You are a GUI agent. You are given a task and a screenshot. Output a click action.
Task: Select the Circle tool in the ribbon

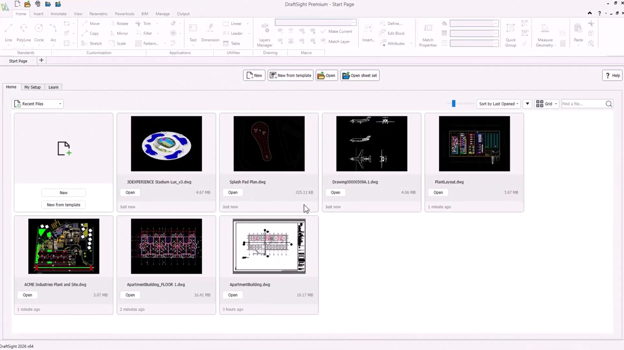tap(39, 32)
